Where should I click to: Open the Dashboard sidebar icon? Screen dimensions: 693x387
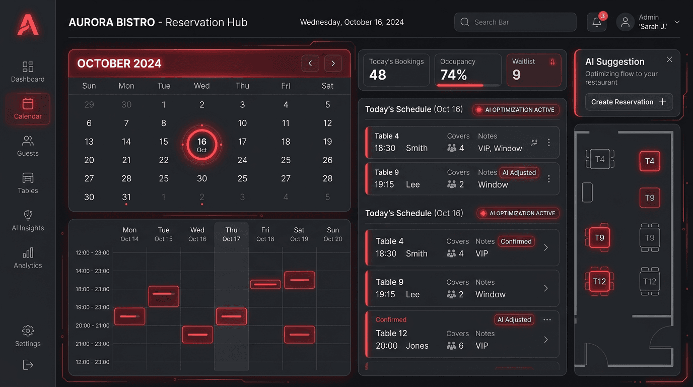coord(28,67)
